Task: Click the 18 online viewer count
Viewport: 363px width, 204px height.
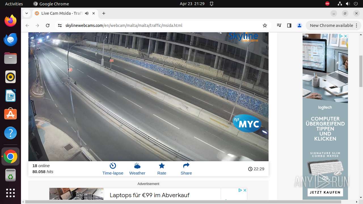Action: point(41,166)
